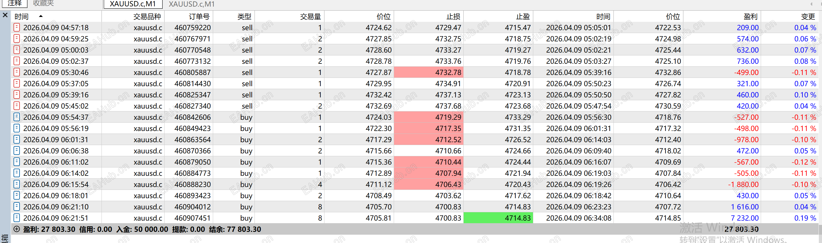Screen dimensions: 822x243
Task: Click the buy order icon for 460870366
Action: pyautogui.click(x=17, y=150)
